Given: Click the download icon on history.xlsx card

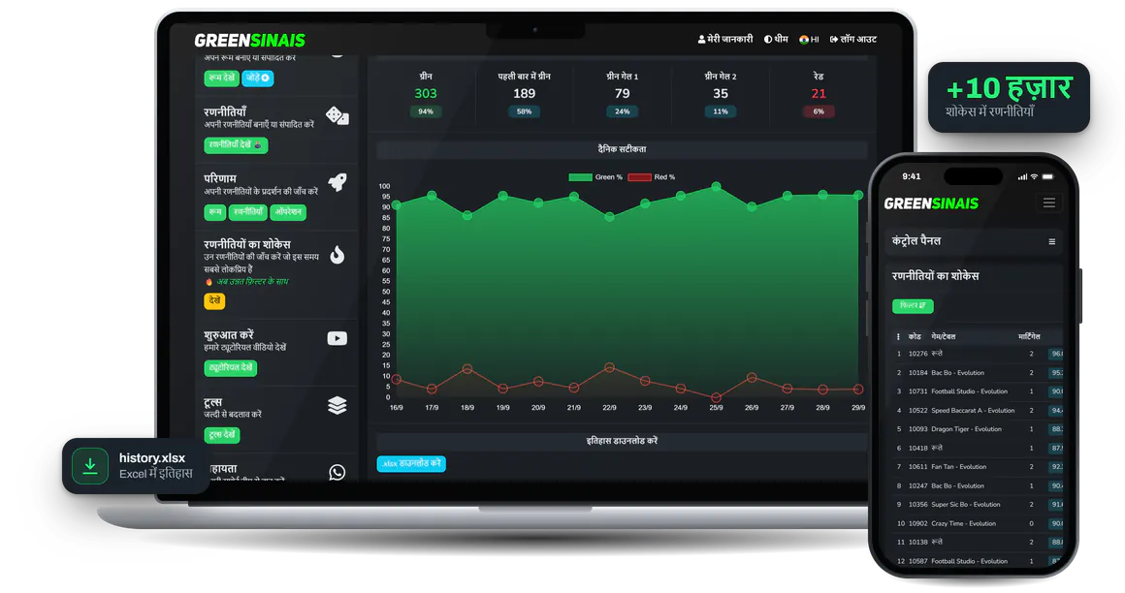Looking at the screenshot, I should tap(90, 466).
